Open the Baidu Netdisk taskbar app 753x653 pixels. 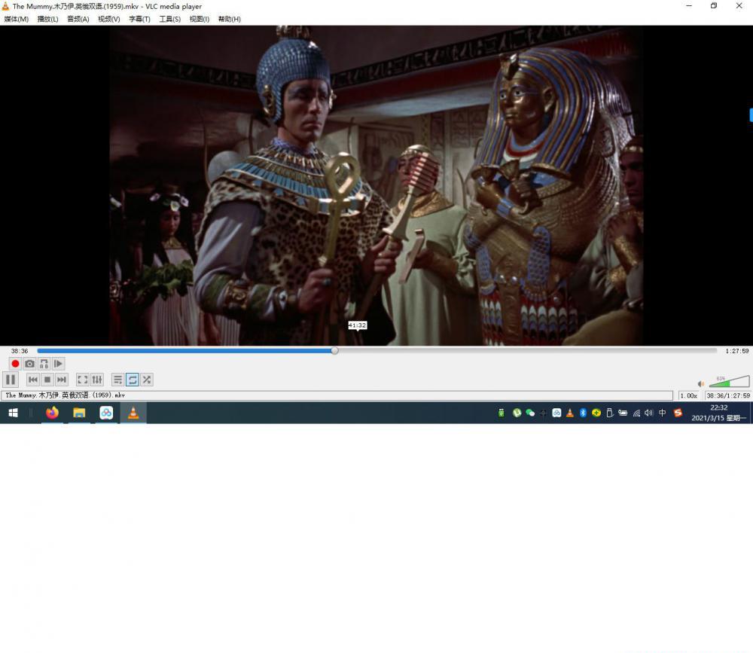[106, 413]
